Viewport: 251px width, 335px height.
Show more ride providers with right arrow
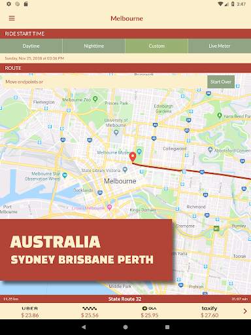(x=245, y=311)
